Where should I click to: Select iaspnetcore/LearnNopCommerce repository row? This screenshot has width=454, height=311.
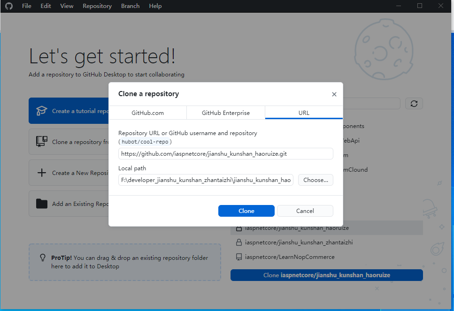pyautogui.click(x=327, y=257)
